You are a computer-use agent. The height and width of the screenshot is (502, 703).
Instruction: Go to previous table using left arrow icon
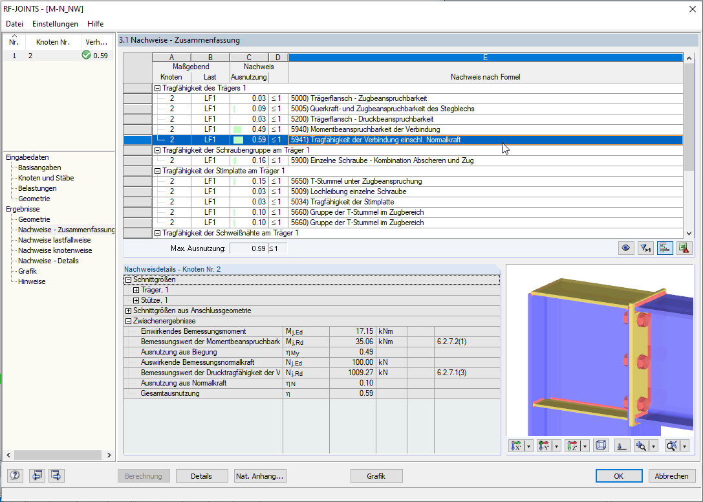coord(37,475)
